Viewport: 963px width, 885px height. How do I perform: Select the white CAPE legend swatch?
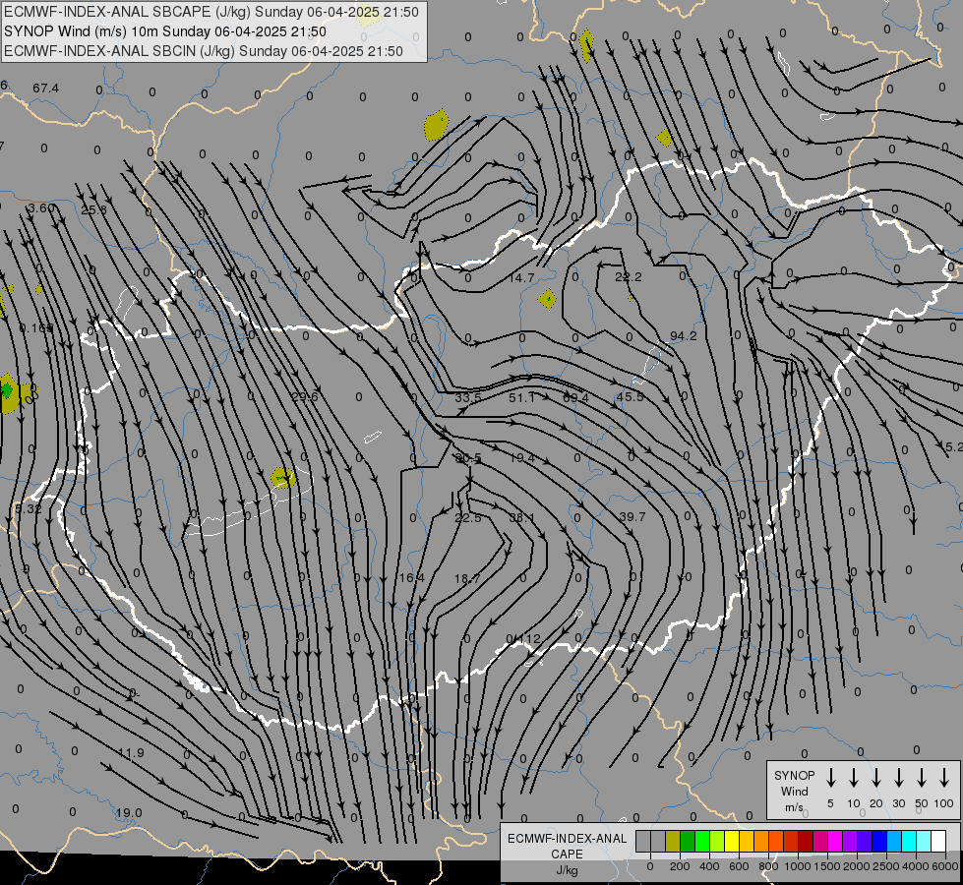click(x=937, y=841)
